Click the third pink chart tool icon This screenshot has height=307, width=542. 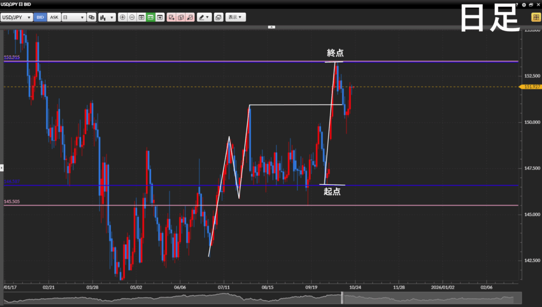coord(190,17)
